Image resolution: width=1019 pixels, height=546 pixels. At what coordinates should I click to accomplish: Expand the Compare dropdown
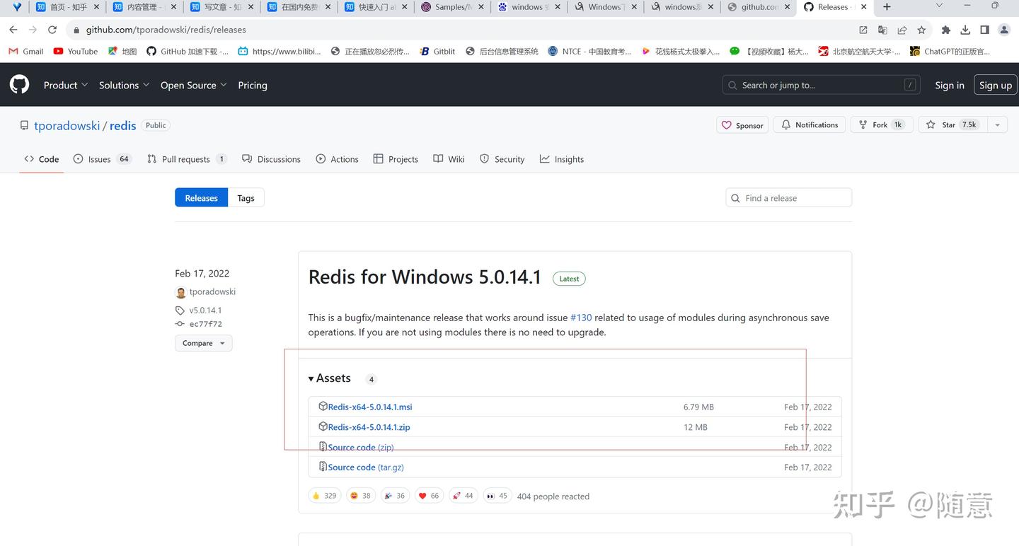[x=203, y=343]
